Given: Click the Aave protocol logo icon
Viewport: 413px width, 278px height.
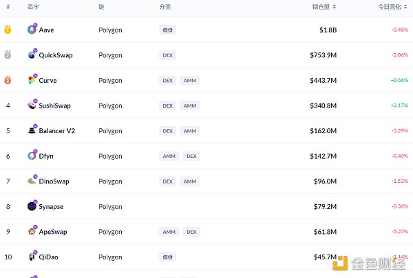Looking at the screenshot, I should [32, 29].
